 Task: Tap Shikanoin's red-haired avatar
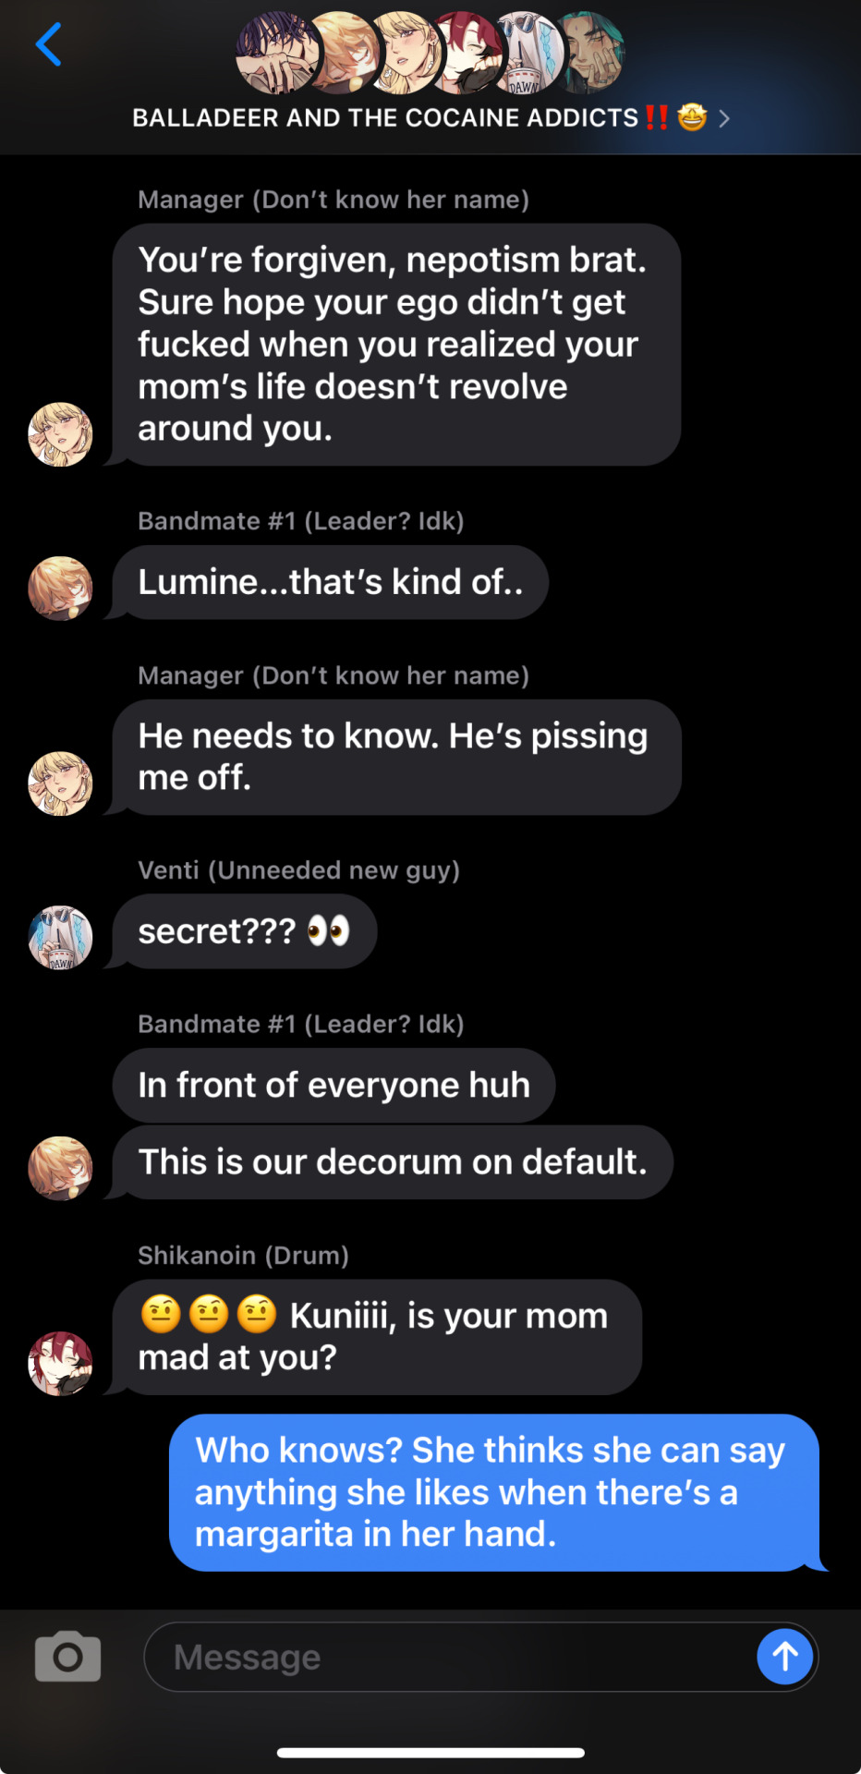tap(60, 1363)
